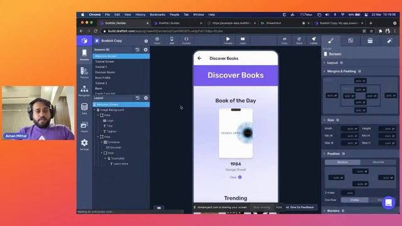The width and height of the screenshot is (402, 226).
Task: Select Relative position option
Action: point(342,162)
